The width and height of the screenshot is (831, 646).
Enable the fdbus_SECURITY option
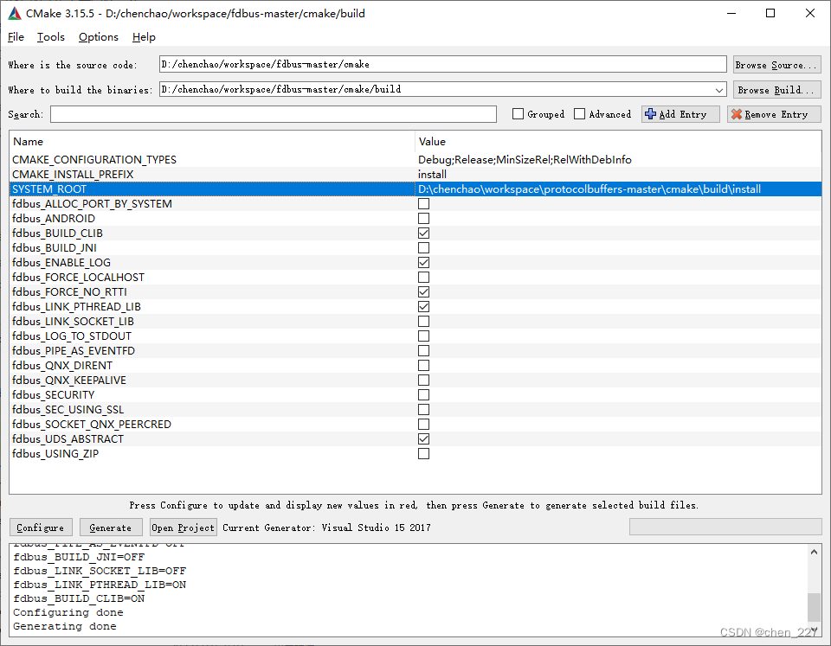coord(423,394)
